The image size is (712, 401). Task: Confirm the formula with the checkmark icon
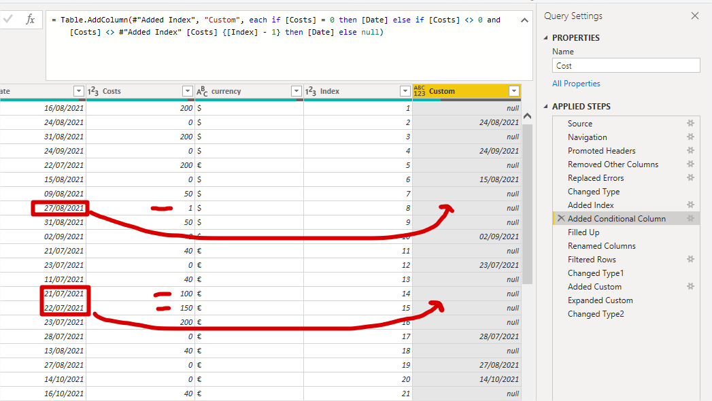tap(7, 19)
